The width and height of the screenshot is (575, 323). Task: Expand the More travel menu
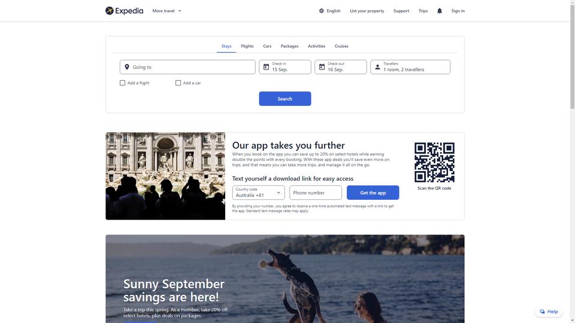[167, 11]
